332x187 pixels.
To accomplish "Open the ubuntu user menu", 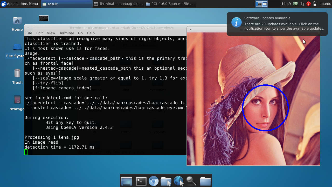I will [x=325, y=4].
